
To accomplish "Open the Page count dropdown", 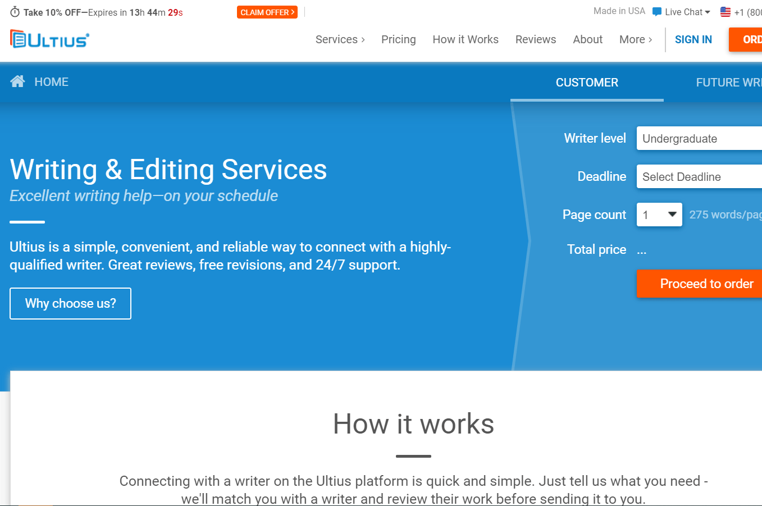I will [659, 215].
